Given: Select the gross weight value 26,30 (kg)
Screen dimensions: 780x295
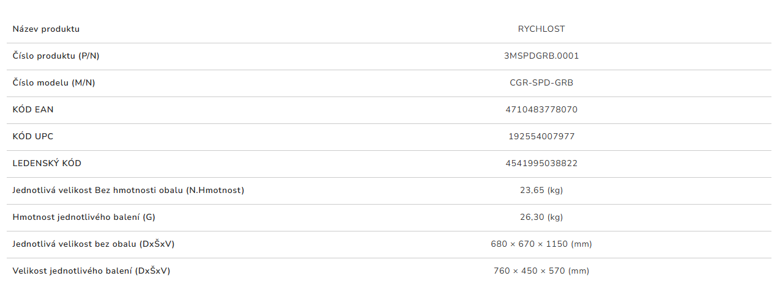Looking at the screenshot, I should pos(541,217).
